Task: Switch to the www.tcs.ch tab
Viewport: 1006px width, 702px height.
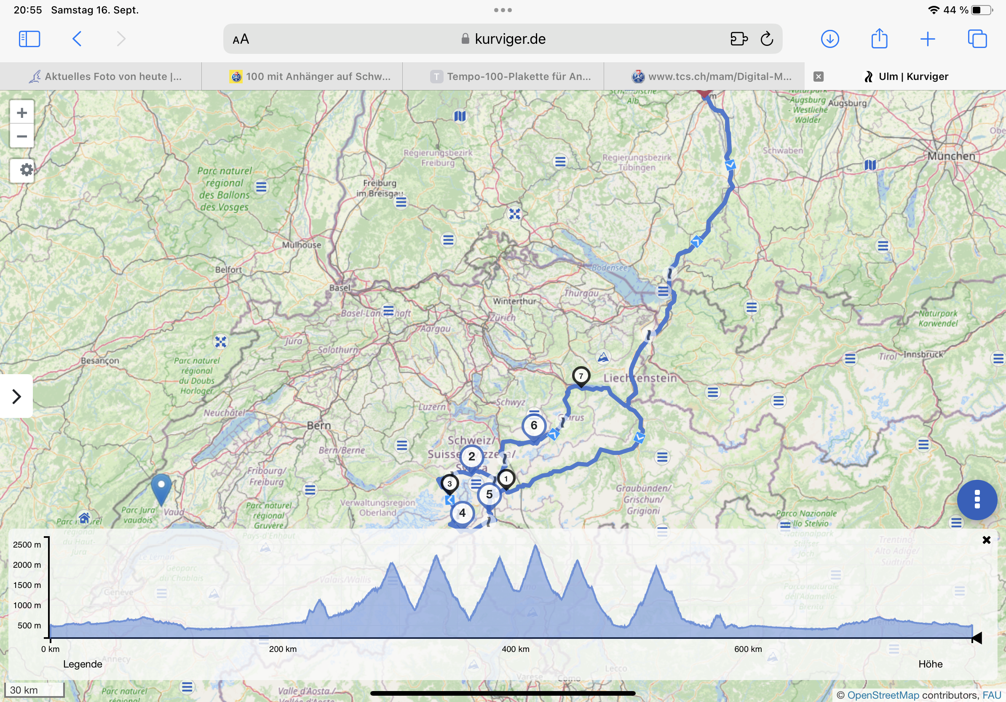Action: (x=712, y=77)
